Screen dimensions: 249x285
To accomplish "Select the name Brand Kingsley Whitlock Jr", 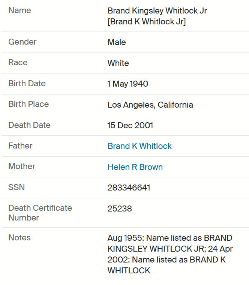I will [x=157, y=11].
